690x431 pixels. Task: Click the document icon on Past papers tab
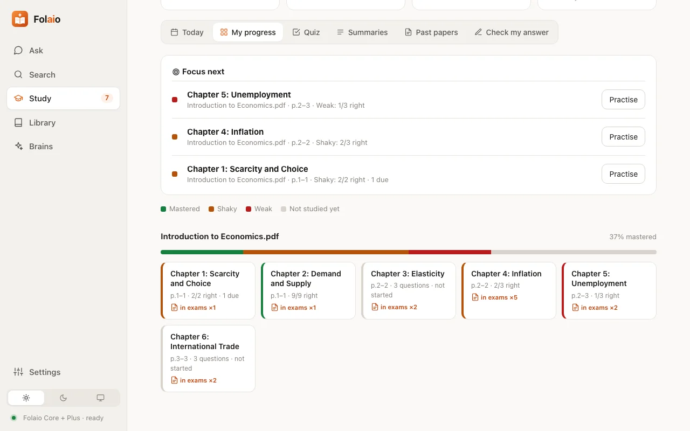(408, 32)
